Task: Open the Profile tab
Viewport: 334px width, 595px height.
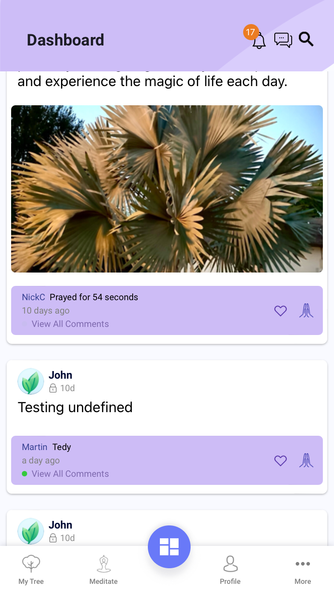Action: tap(230, 570)
